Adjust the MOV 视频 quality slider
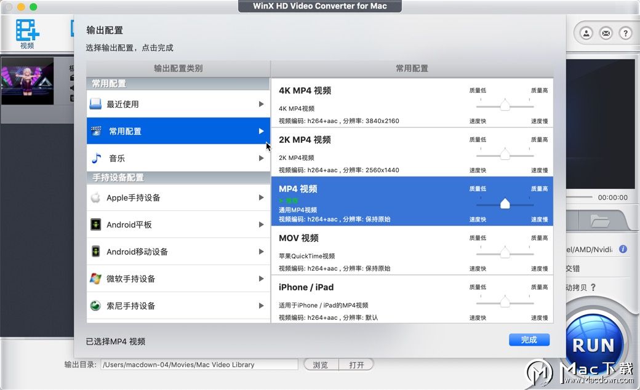Image resolution: width=640 pixels, height=390 pixels. (x=505, y=253)
